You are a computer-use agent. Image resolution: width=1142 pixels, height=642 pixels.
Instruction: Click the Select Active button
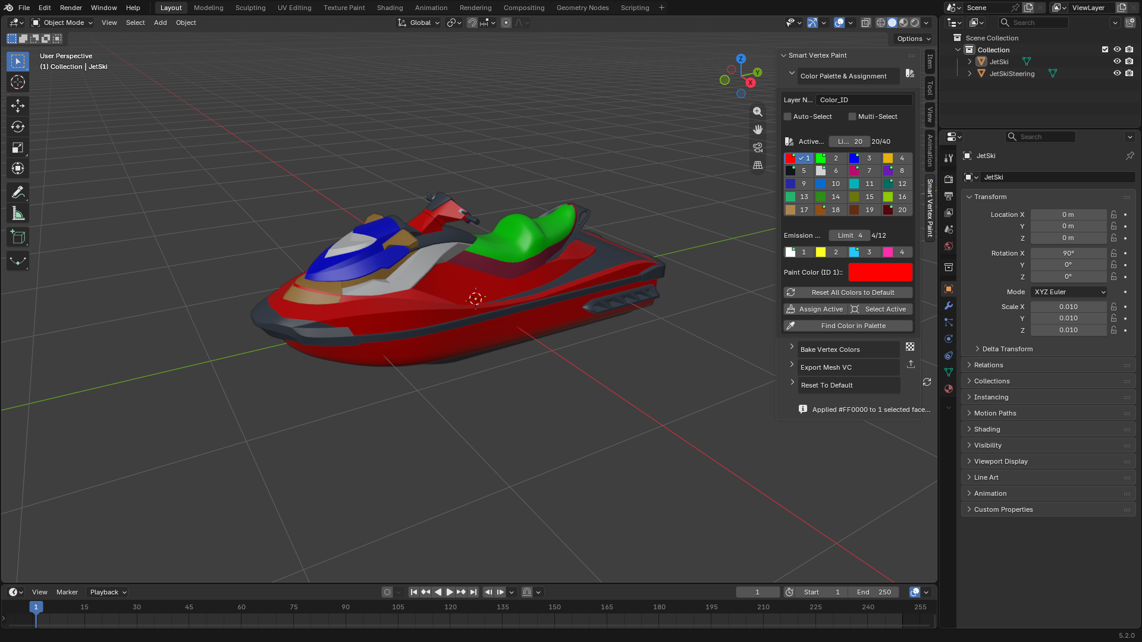(x=881, y=309)
